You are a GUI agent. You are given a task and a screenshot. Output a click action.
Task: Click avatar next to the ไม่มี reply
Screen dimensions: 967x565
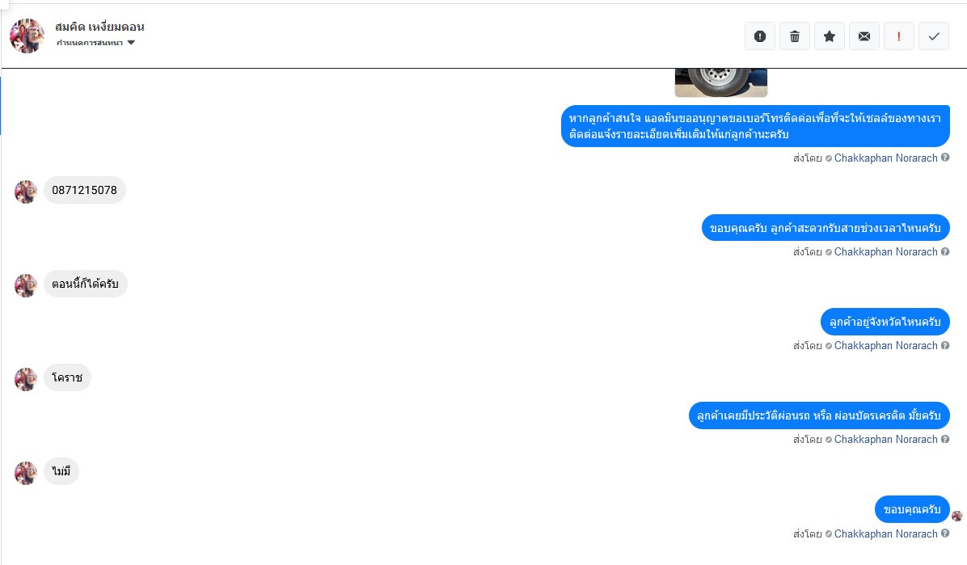coord(26,473)
